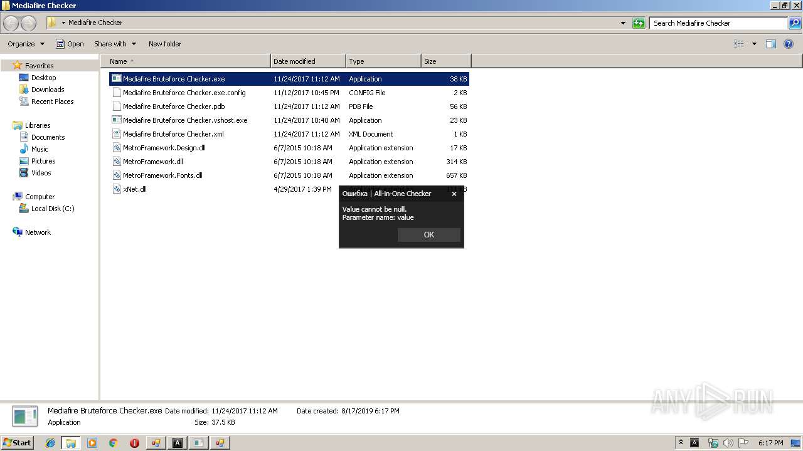This screenshot has width=803, height=451.
Task: Click the Mediafire Checker address breadcrumb
Action: click(x=95, y=23)
